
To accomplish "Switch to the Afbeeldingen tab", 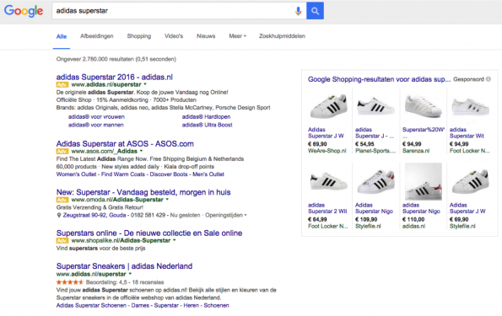I will tap(97, 36).
